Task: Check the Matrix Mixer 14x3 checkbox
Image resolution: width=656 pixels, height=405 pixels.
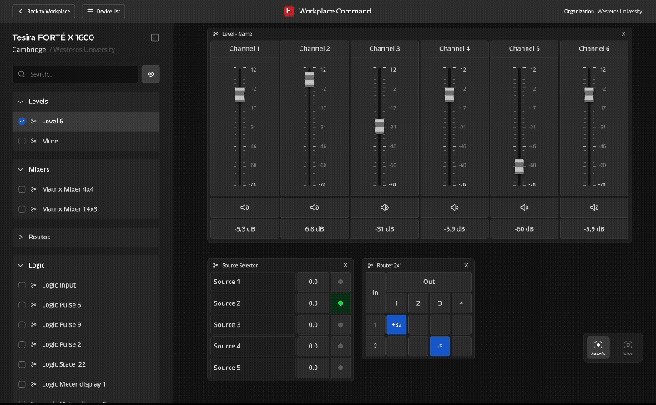Action: (x=23, y=209)
